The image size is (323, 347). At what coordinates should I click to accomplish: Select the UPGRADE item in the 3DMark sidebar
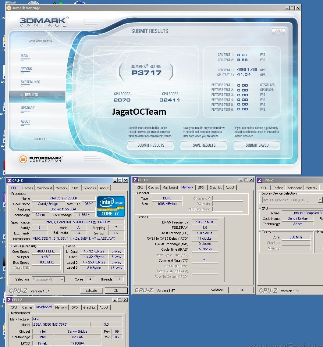tap(28, 108)
